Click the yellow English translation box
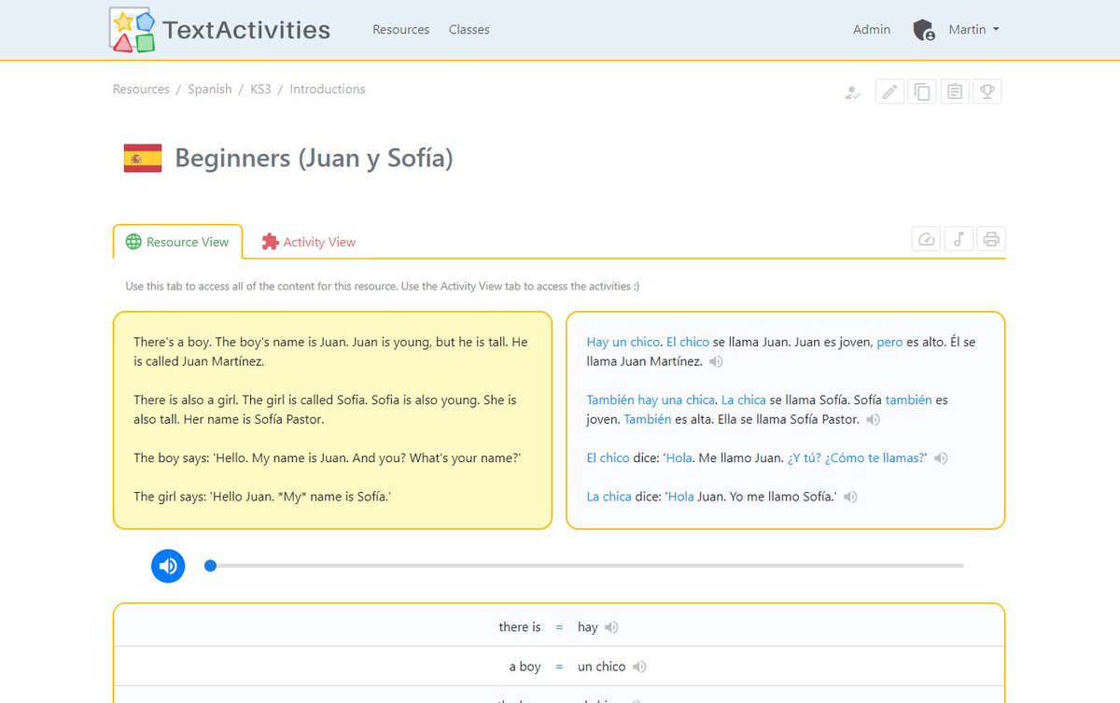This screenshot has width=1120, height=703. [x=332, y=420]
